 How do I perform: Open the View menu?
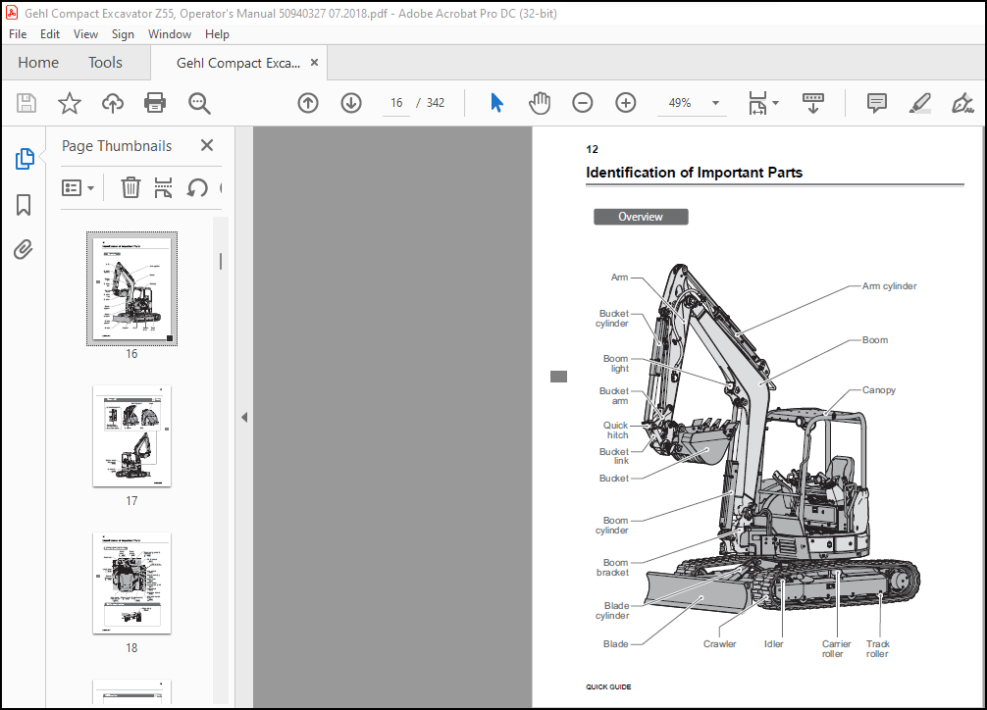click(85, 34)
